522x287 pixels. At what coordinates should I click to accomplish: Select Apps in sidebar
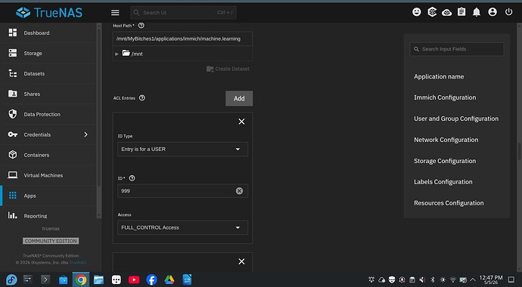49,196
